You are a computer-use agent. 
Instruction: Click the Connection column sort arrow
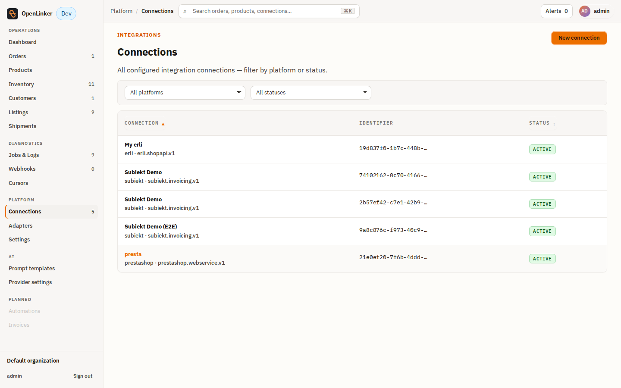163,124
